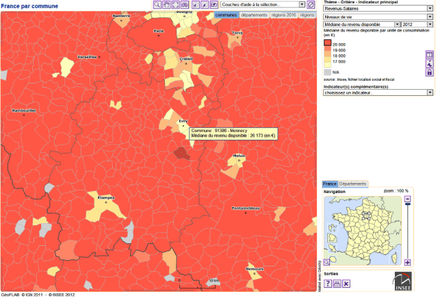Click the Nanterre label on map
This screenshot has height=300, width=438.
coord(121,16)
